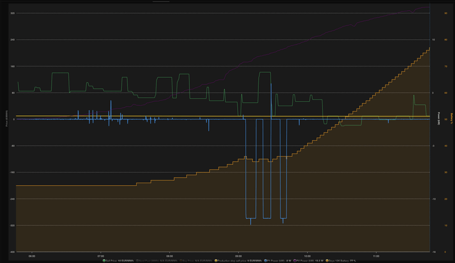Screen dimensions: 455x263
Task: Toggle the Deye 12K Battery legend entry
Action: (x=341, y=261)
